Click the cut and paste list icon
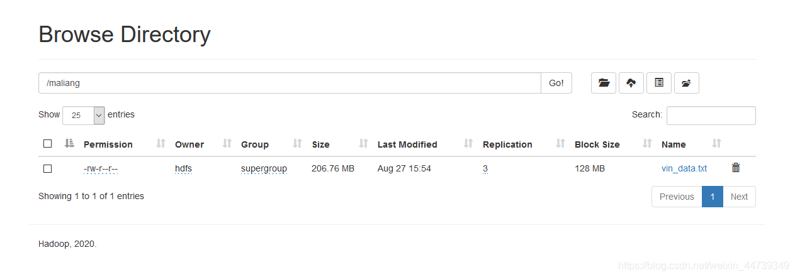Image resolution: width=795 pixels, height=277 pixels. coord(659,83)
